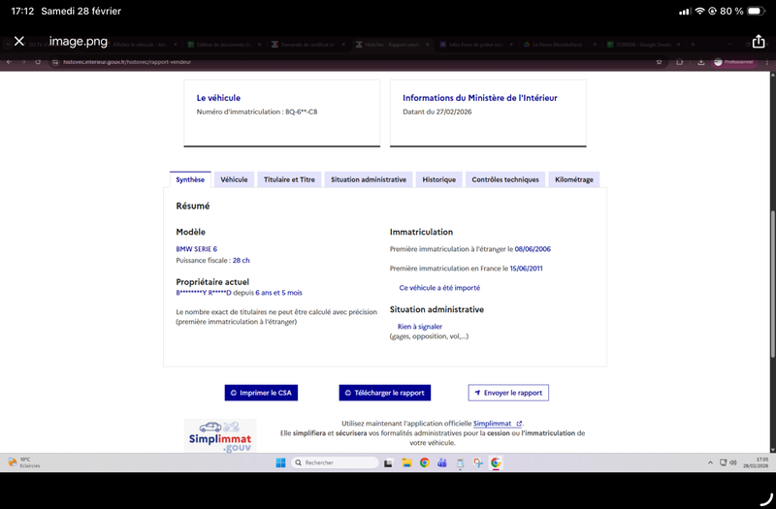Open the Situation administrative tab
This screenshot has height=509, width=776.
[x=368, y=179]
